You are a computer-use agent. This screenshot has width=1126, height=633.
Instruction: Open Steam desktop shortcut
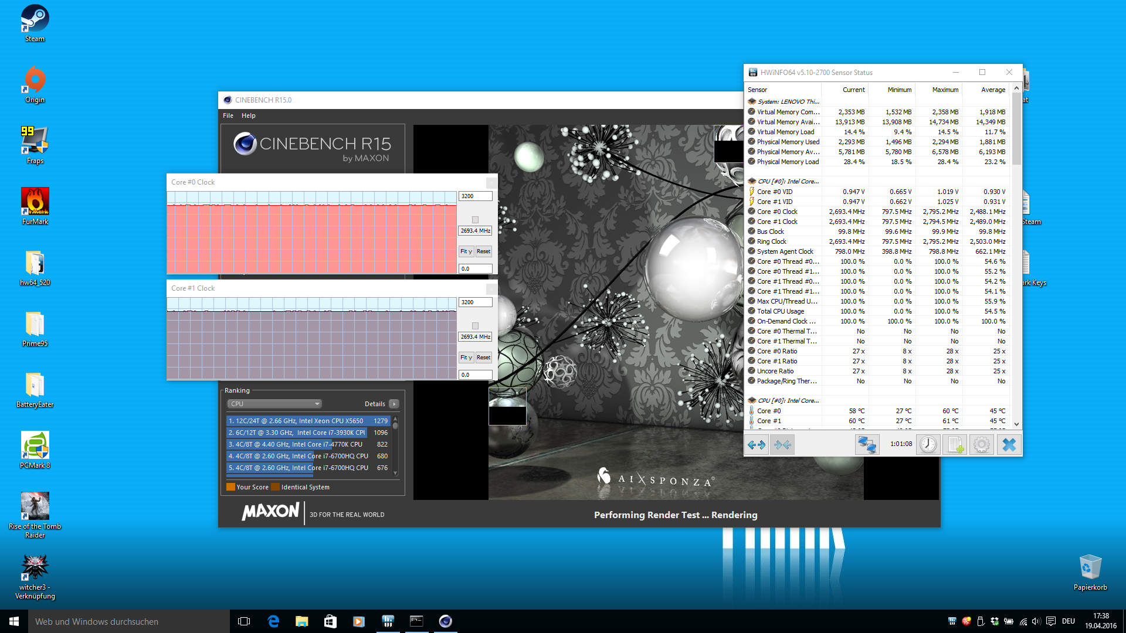pos(35,23)
